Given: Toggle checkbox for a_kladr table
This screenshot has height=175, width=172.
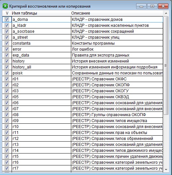Looking at the screenshot, I should pyautogui.click(x=7, y=25).
